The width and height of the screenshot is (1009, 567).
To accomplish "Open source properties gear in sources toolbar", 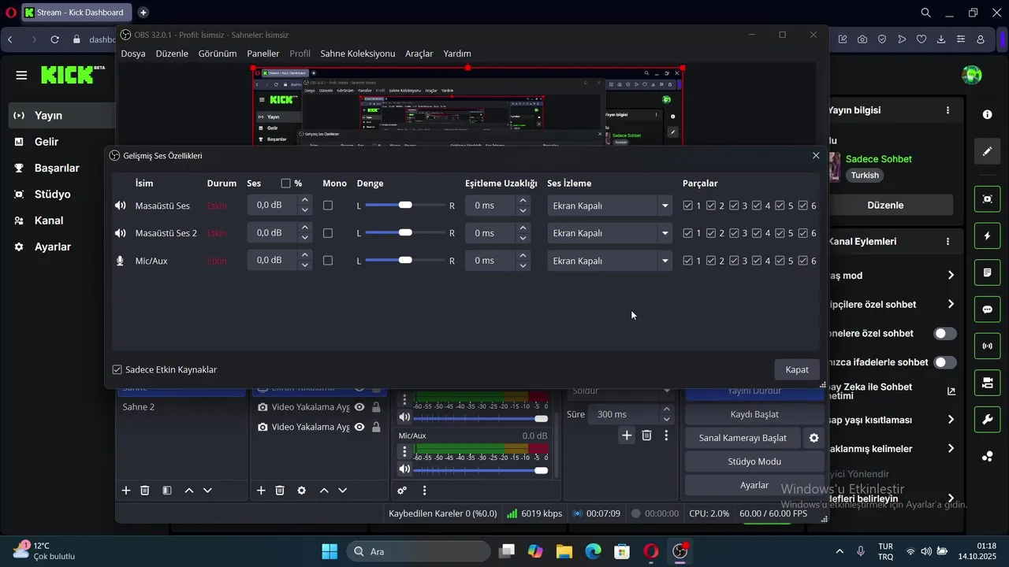I will [x=301, y=491].
